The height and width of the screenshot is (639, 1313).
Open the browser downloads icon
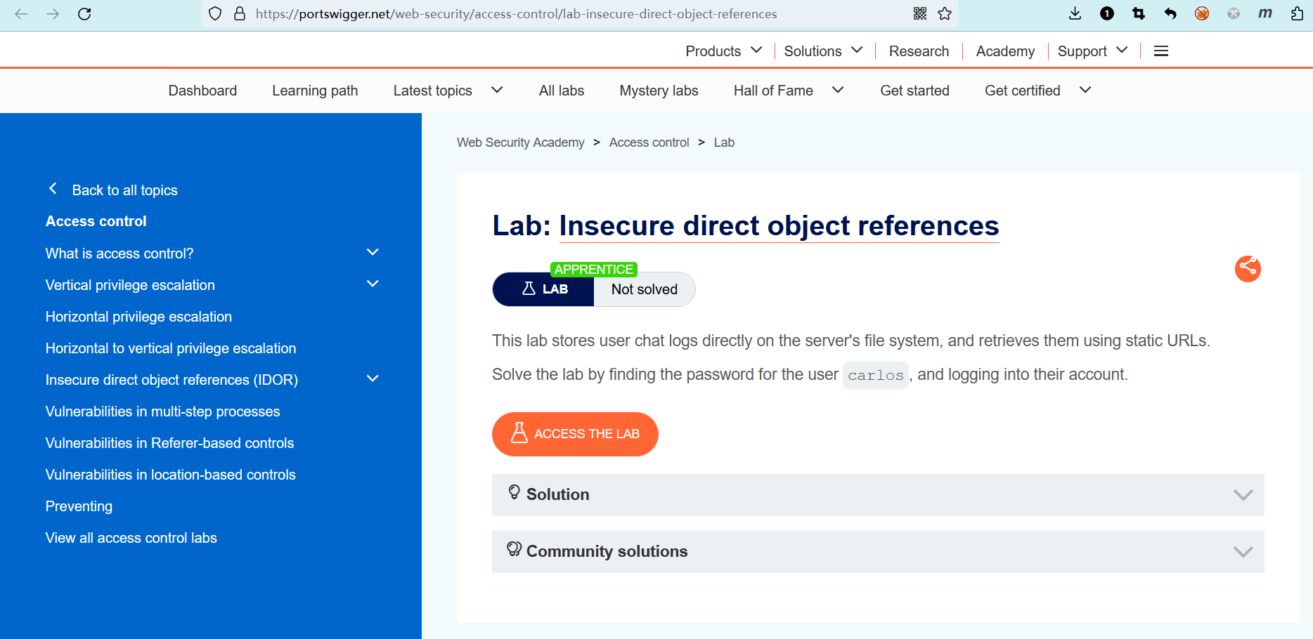[x=1075, y=14]
